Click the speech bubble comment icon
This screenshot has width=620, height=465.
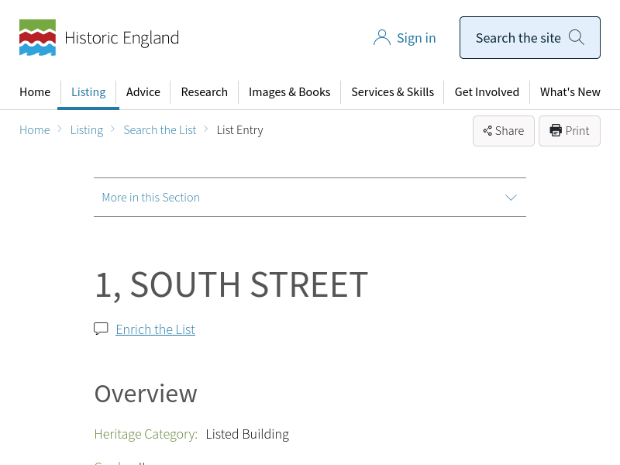[x=101, y=329]
